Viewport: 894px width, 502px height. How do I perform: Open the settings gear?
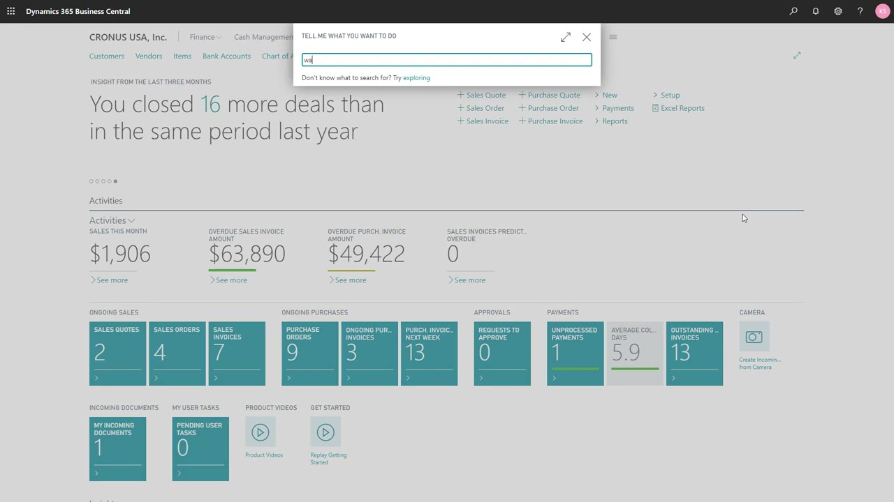[x=838, y=11]
